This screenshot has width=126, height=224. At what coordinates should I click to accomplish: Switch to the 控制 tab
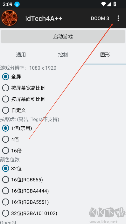click(63, 55)
